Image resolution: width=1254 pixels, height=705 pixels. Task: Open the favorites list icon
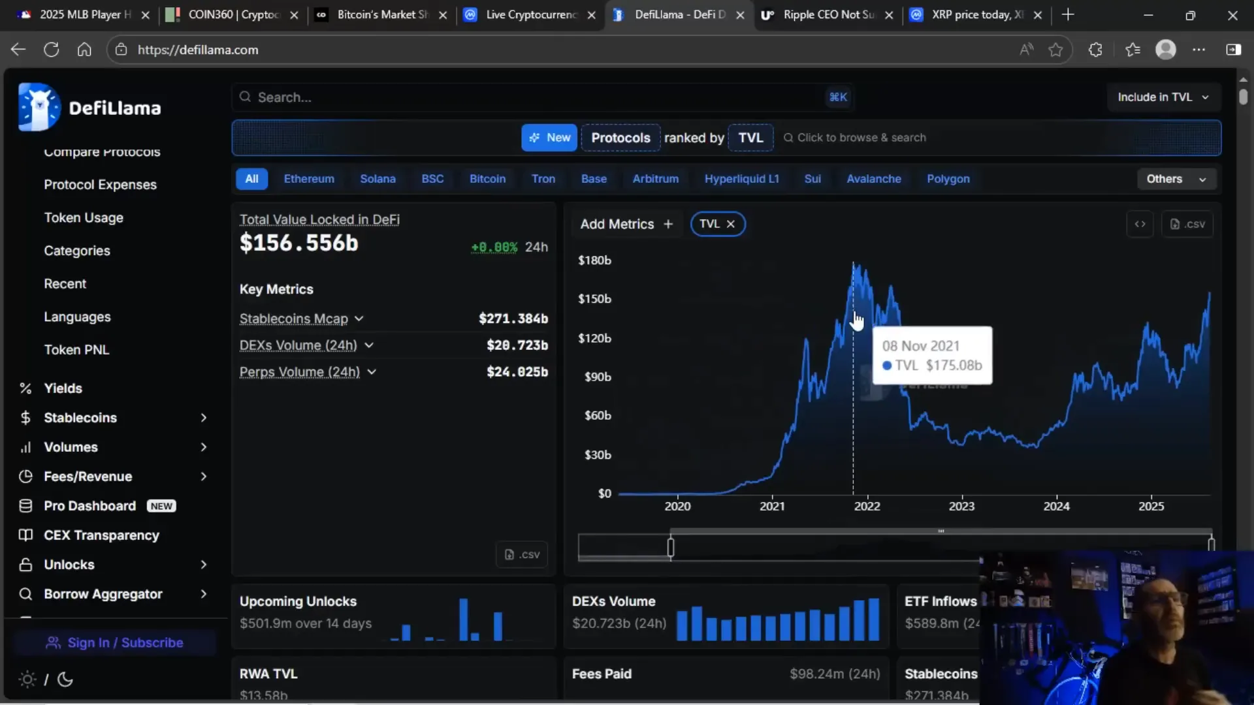pos(1133,50)
